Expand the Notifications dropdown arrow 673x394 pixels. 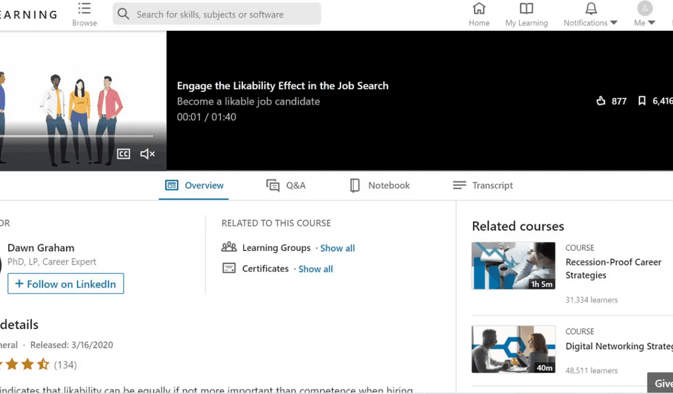pos(614,23)
